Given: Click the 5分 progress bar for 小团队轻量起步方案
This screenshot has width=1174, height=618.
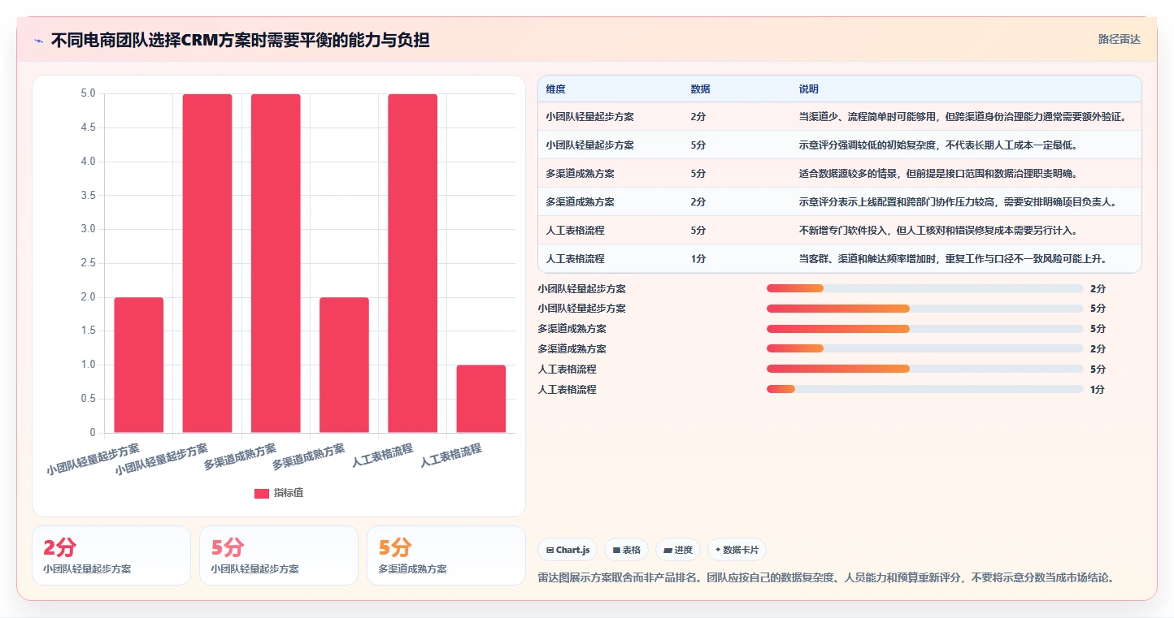Looking at the screenshot, I should click(x=925, y=309).
